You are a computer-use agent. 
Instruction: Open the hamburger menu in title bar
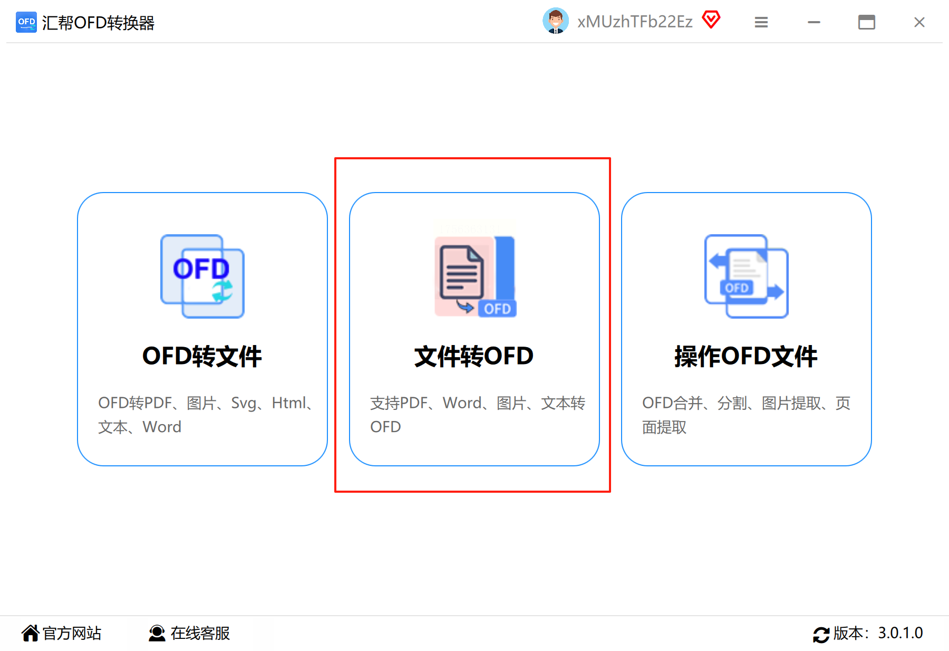tap(761, 22)
